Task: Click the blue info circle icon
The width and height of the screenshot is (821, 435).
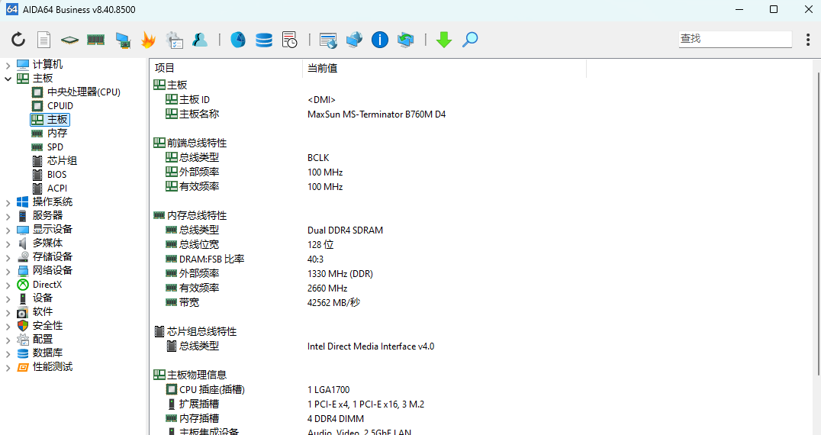Action: click(x=380, y=39)
